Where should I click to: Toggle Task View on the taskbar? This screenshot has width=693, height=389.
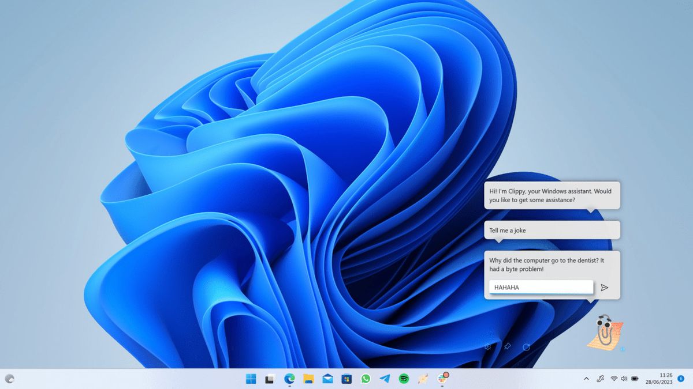[x=269, y=379]
